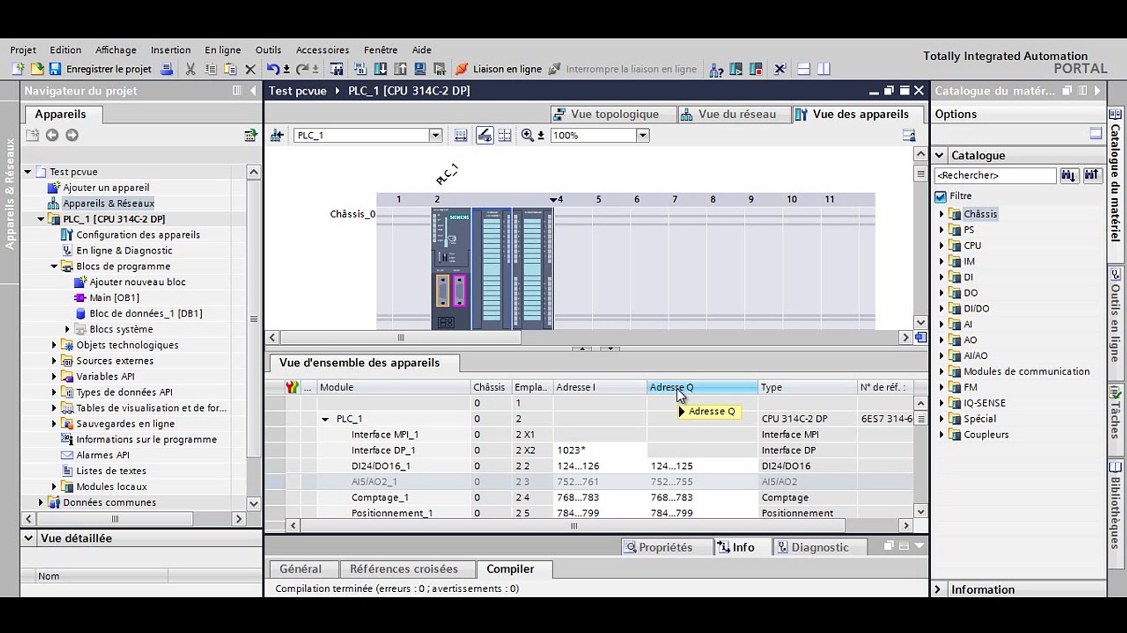Viewport: 1127px width, 633px height.
Task: Click the delete X toolbar icon
Action: pos(250,69)
